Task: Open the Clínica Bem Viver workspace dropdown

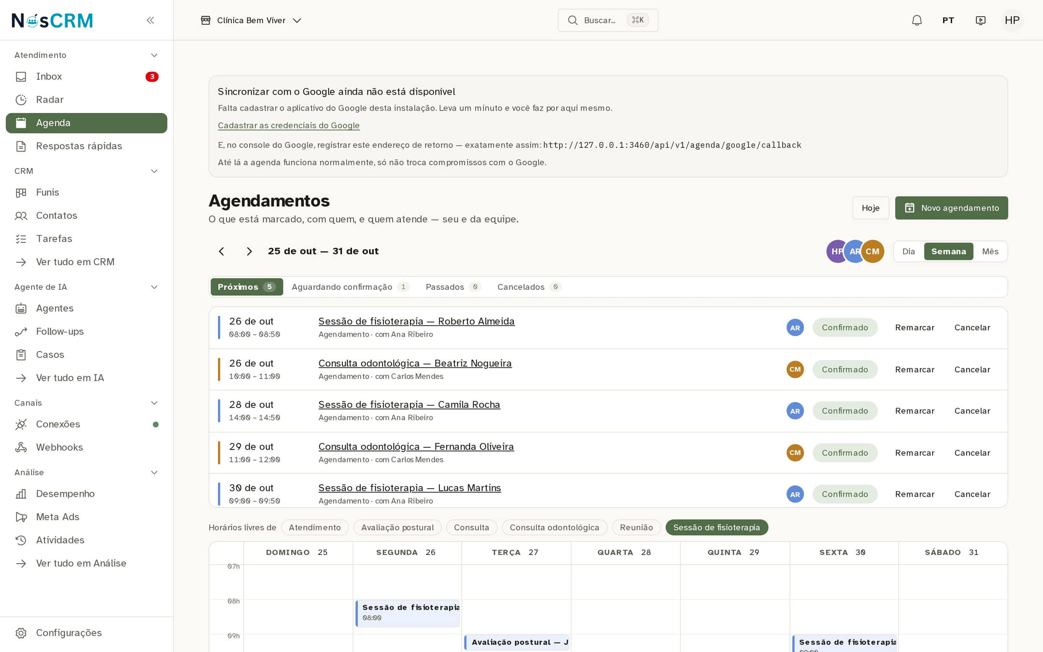Action: [251, 20]
